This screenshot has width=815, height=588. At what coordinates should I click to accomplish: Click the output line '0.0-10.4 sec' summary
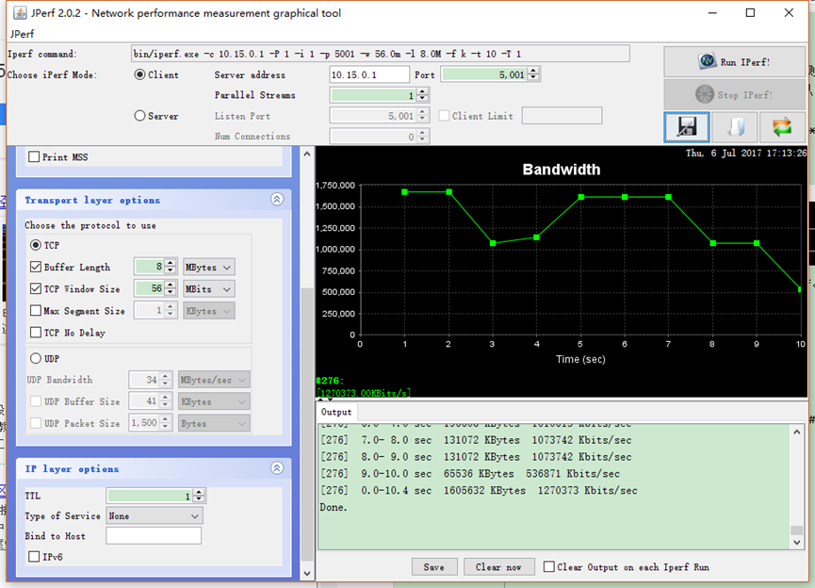[x=479, y=490]
